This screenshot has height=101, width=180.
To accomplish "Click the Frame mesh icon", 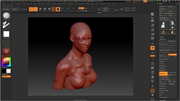I will [x=152, y=64].
